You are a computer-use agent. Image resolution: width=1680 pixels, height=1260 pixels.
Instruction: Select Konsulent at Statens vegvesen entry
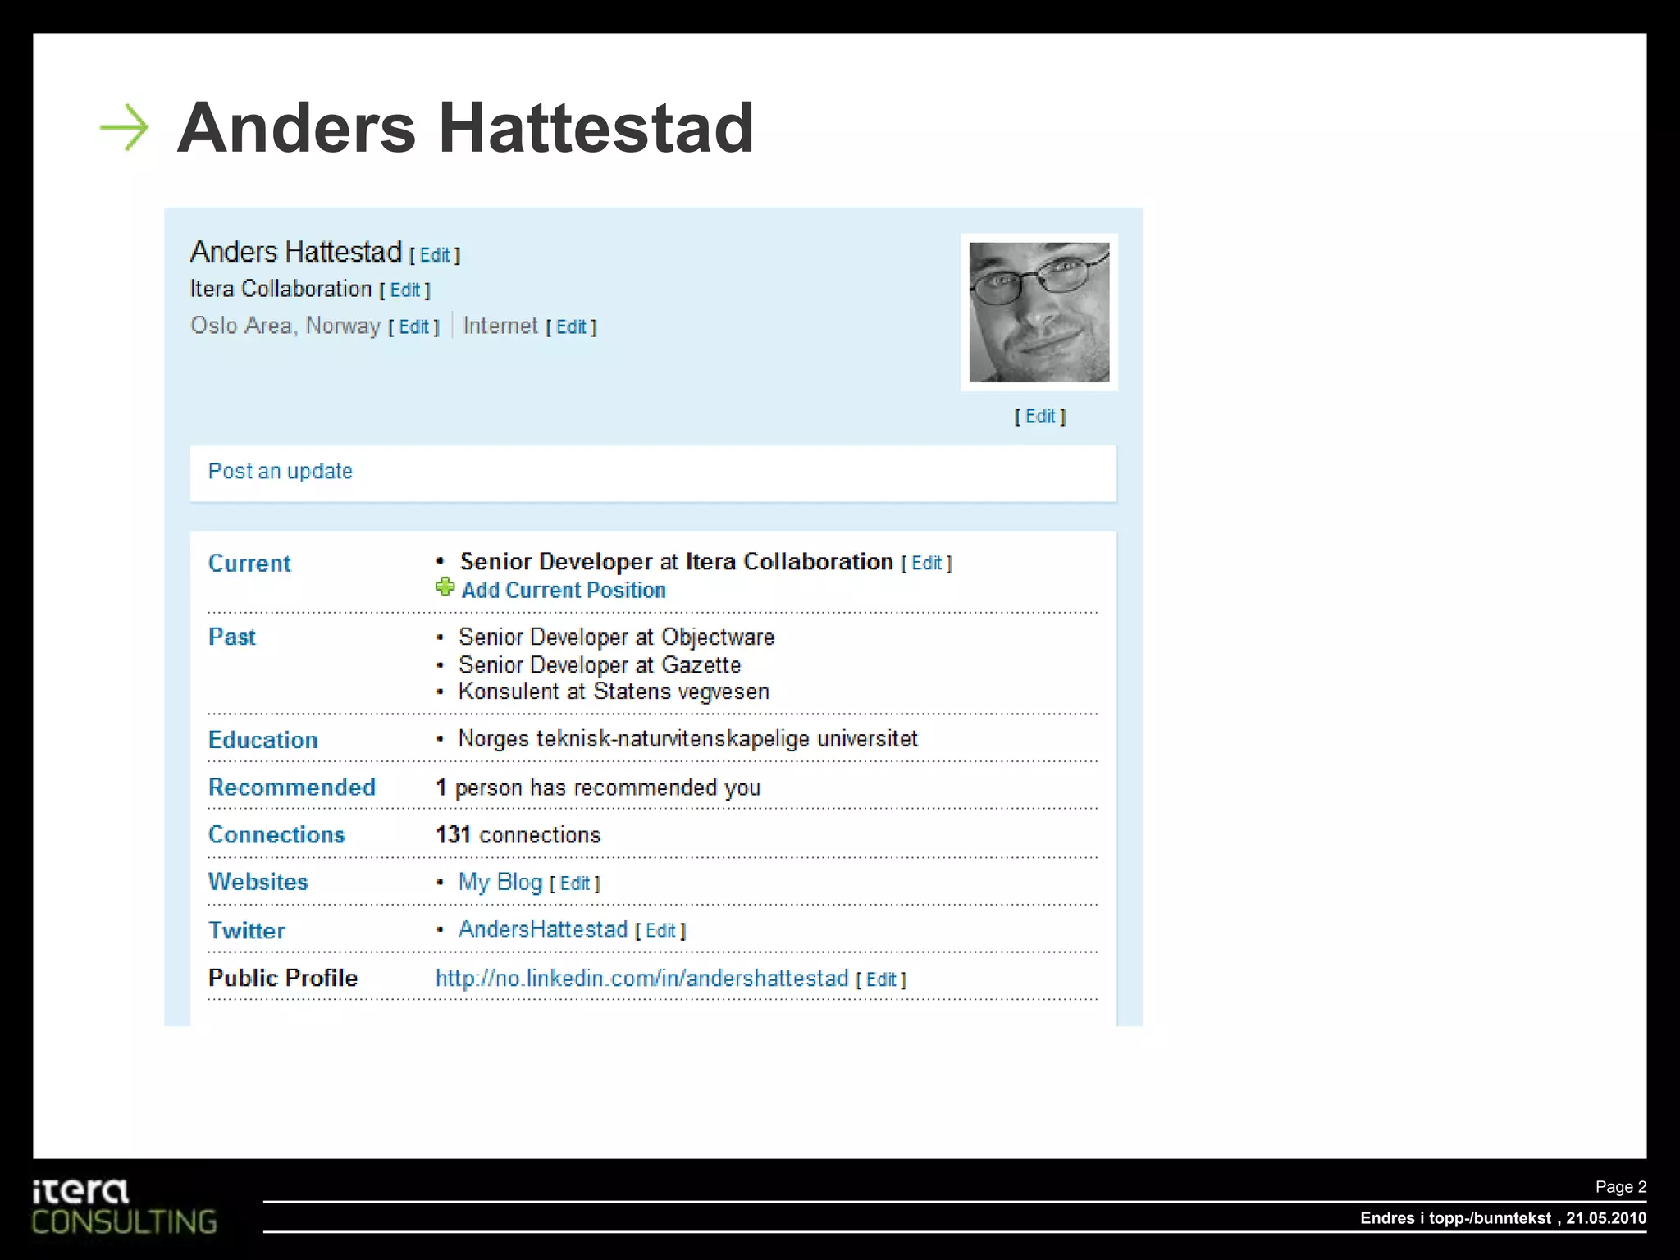614,692
